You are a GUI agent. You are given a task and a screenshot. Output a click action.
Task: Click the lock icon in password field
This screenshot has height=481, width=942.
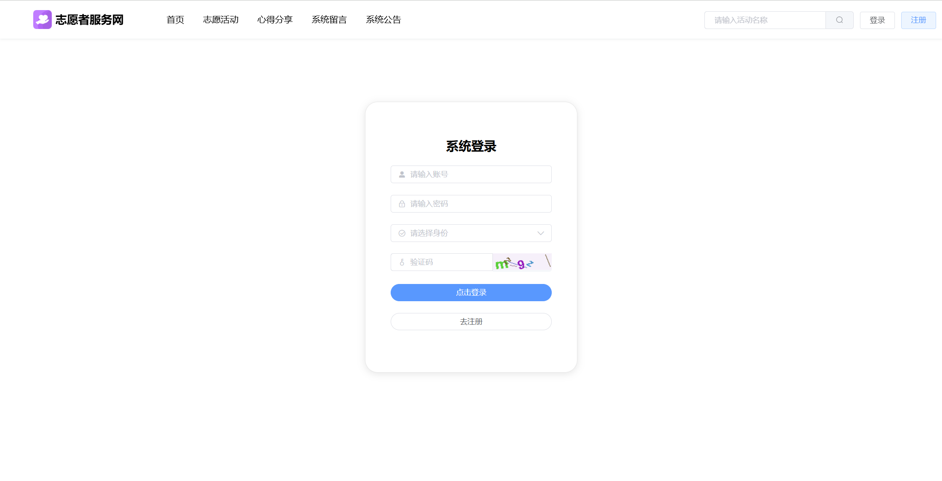click(402, 204)
